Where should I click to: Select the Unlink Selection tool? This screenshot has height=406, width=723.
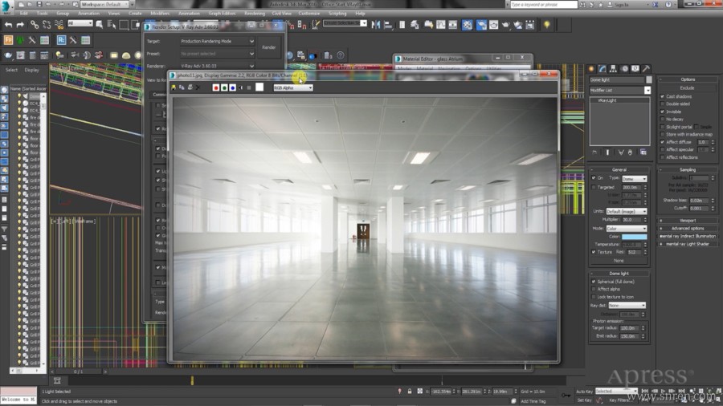point(47,24)
